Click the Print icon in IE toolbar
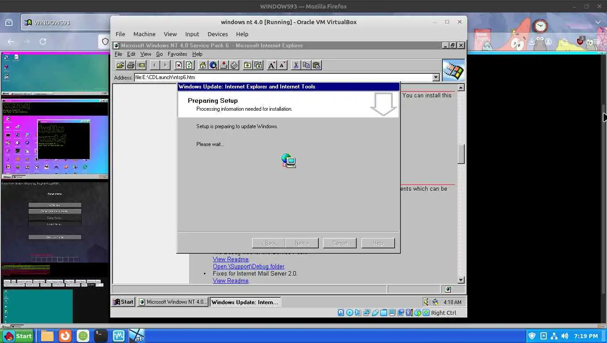Viewport: 607px width, 343px height. point(131,65)
